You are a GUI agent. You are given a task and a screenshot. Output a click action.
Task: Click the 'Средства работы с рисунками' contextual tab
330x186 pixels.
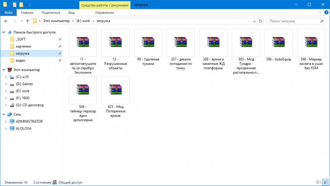(105, 5)
